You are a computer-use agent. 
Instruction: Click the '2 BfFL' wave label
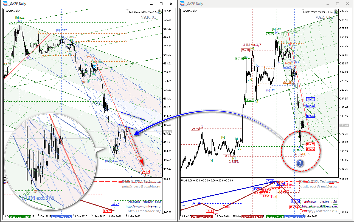234,161
